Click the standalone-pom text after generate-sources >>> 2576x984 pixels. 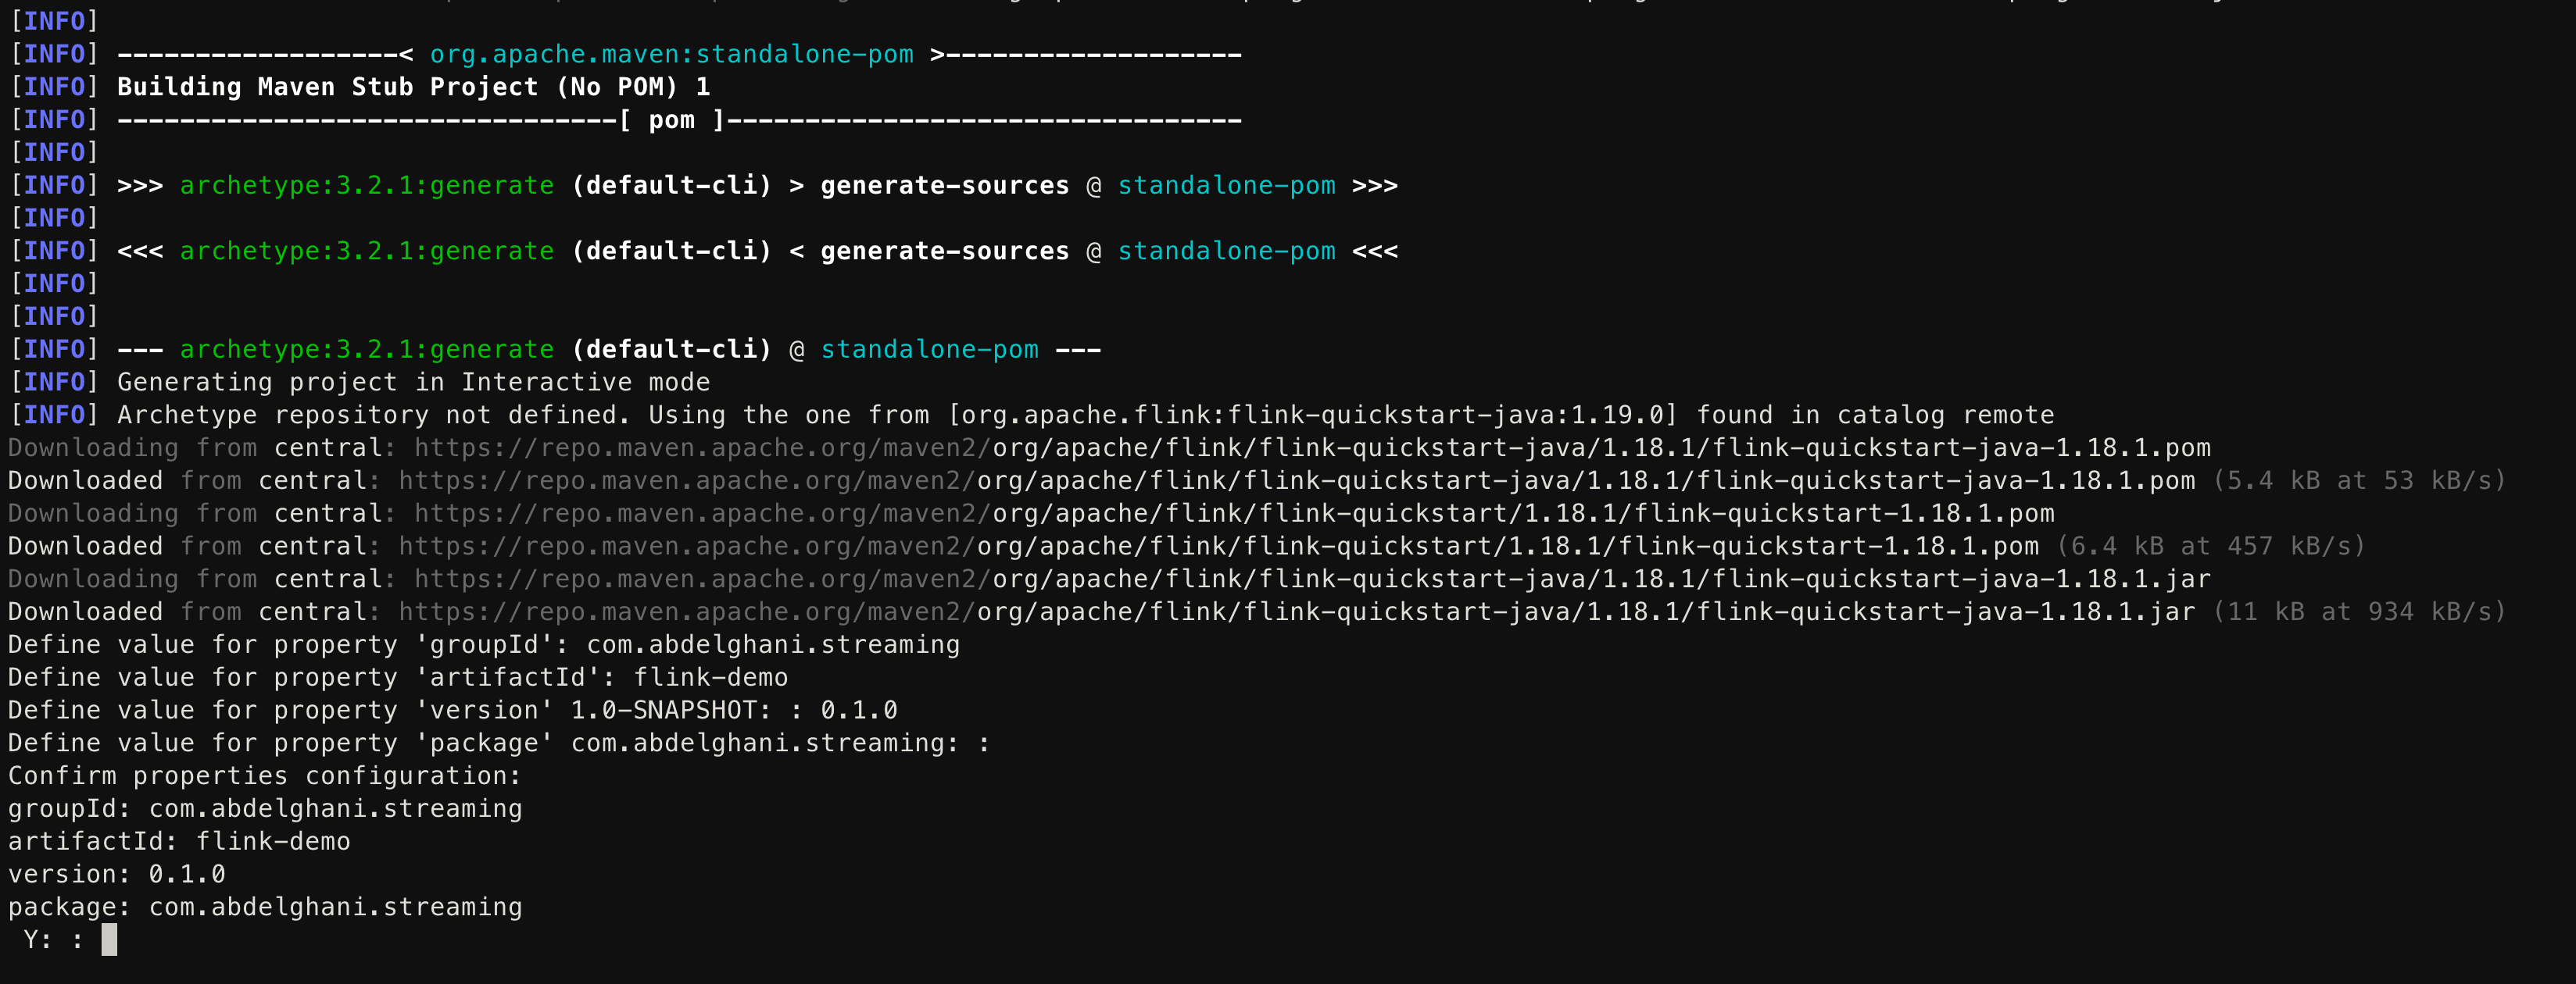click(1226, 186)
